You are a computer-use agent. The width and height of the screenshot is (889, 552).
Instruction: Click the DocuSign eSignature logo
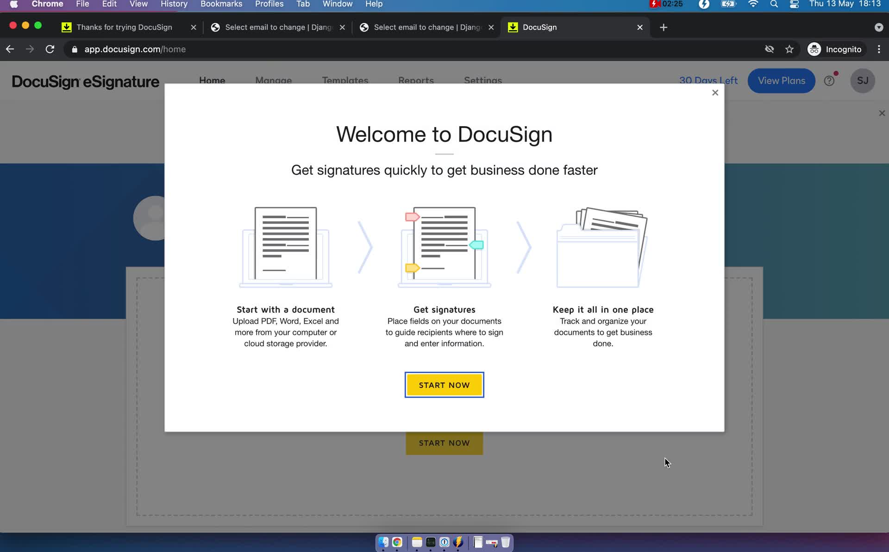tap(86, 81)
